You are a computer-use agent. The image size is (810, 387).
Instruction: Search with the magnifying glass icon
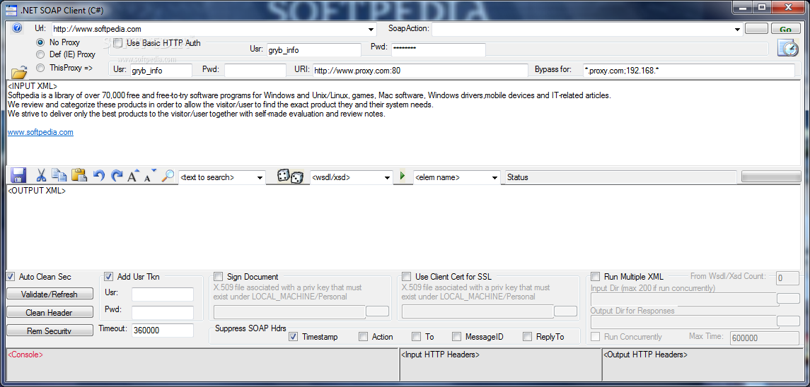[168, 175]
